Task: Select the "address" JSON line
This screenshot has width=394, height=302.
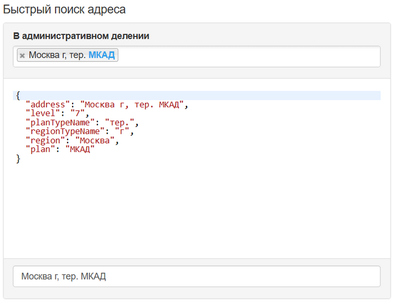Action: [107, 105]
